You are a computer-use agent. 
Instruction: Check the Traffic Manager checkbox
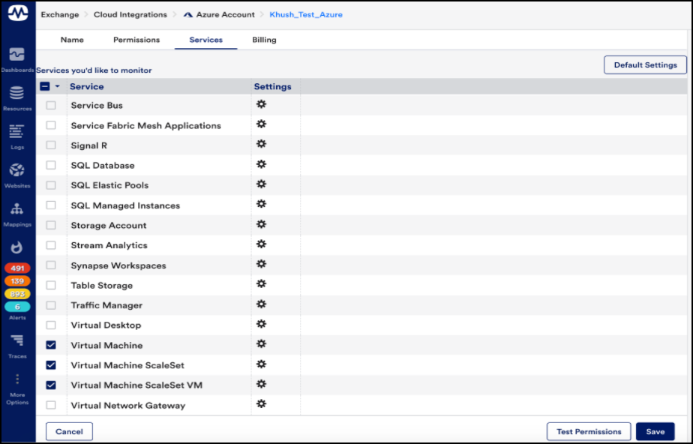51,305
